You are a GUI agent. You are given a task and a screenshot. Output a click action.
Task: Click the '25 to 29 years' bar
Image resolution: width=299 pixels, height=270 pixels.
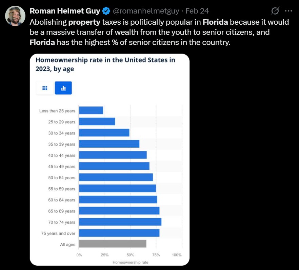pos(97,122)
